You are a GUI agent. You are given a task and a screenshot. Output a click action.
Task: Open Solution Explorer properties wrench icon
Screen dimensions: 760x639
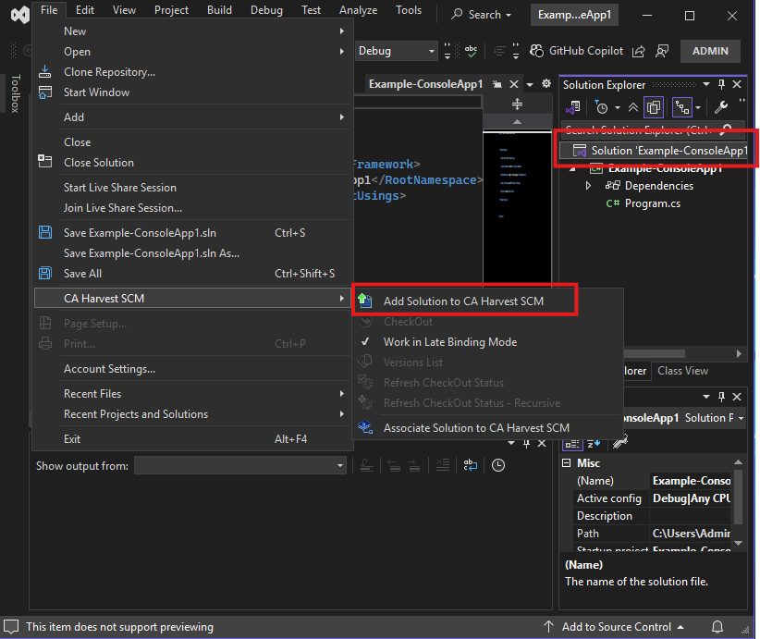coord(721,108)
